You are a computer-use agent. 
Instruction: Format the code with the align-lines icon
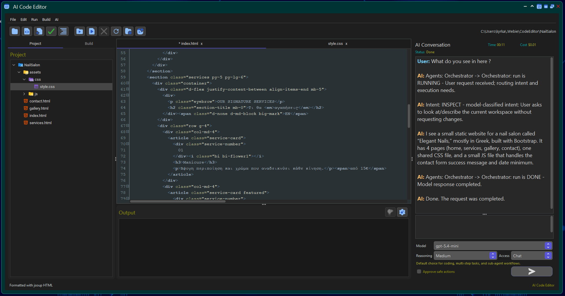point(63,31)
